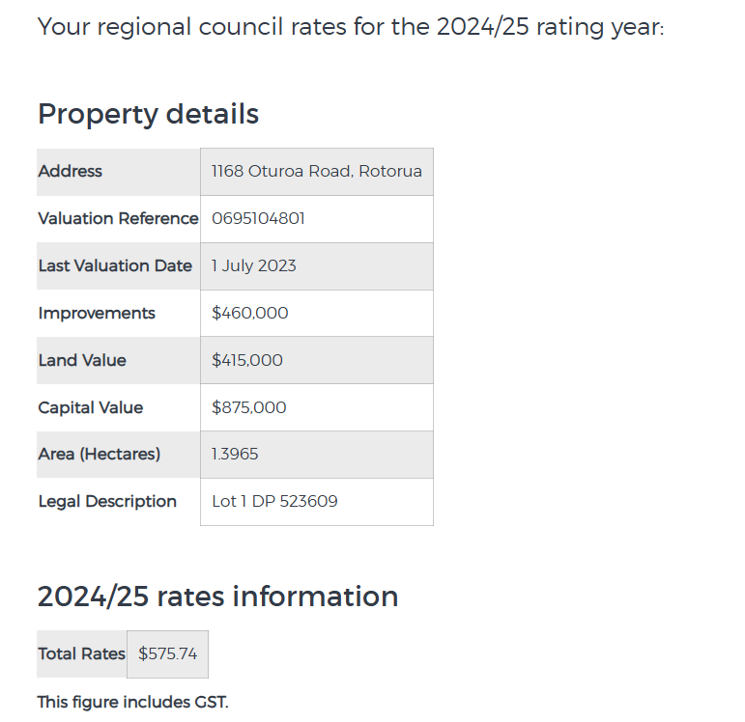Image resolution: width=745 pixels, height=722 pixels.
Task: Click the 'This figure includes GST' note
Action: [133, 703]
